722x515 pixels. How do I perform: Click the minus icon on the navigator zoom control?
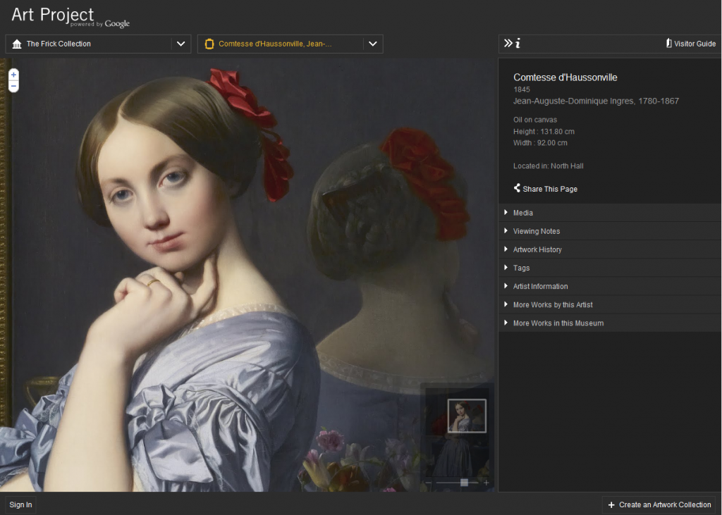[x=429, y=483]
